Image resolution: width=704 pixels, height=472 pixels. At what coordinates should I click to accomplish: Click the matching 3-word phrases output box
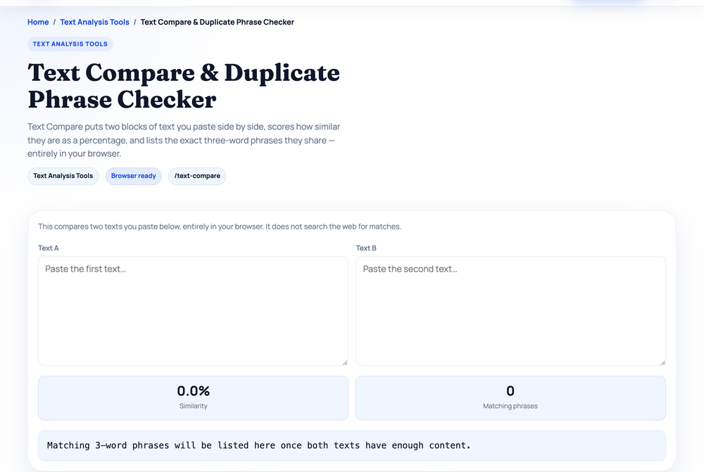click(352, 445)
